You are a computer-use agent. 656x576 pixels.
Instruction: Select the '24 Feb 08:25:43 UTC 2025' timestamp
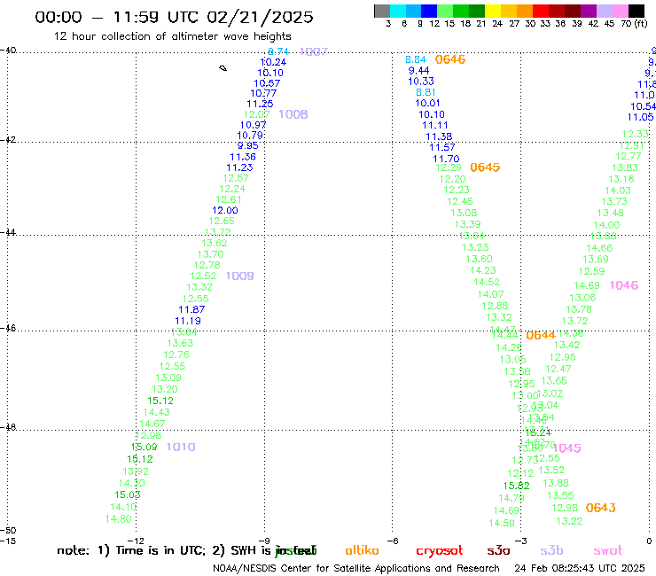580,568
